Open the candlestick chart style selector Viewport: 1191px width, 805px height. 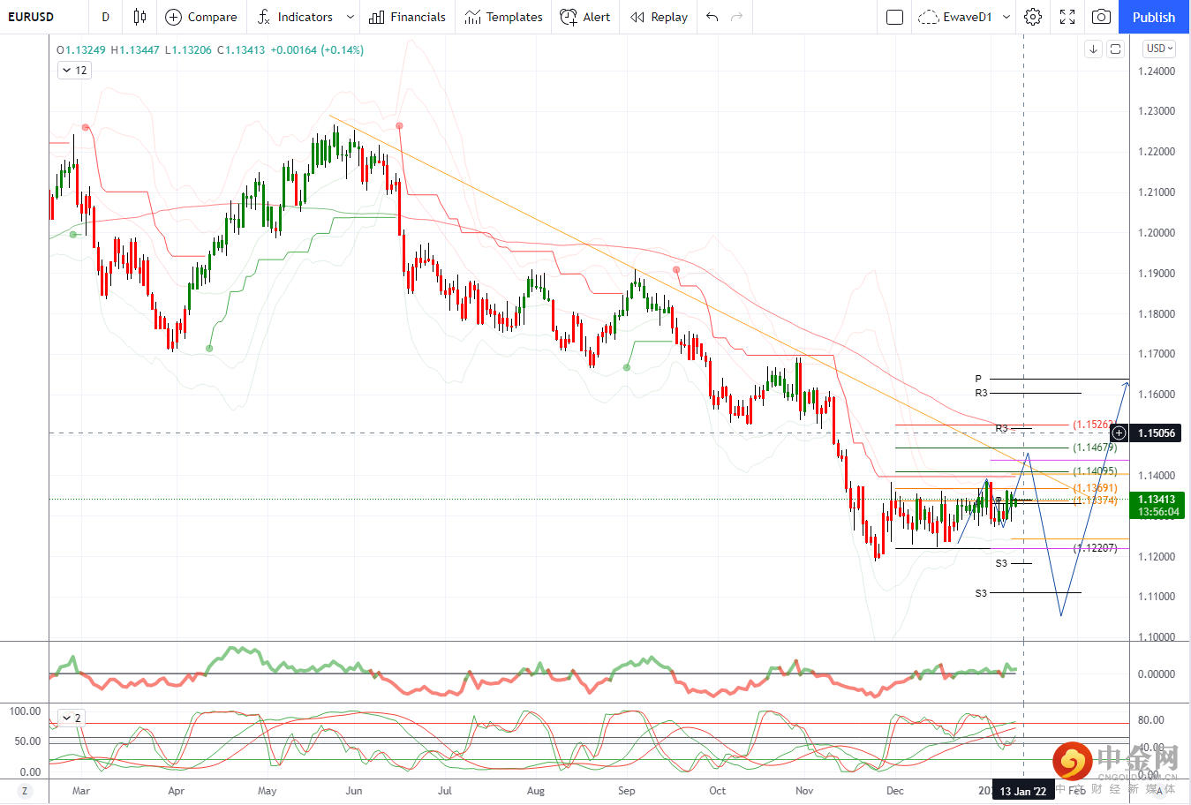point(139,17)
